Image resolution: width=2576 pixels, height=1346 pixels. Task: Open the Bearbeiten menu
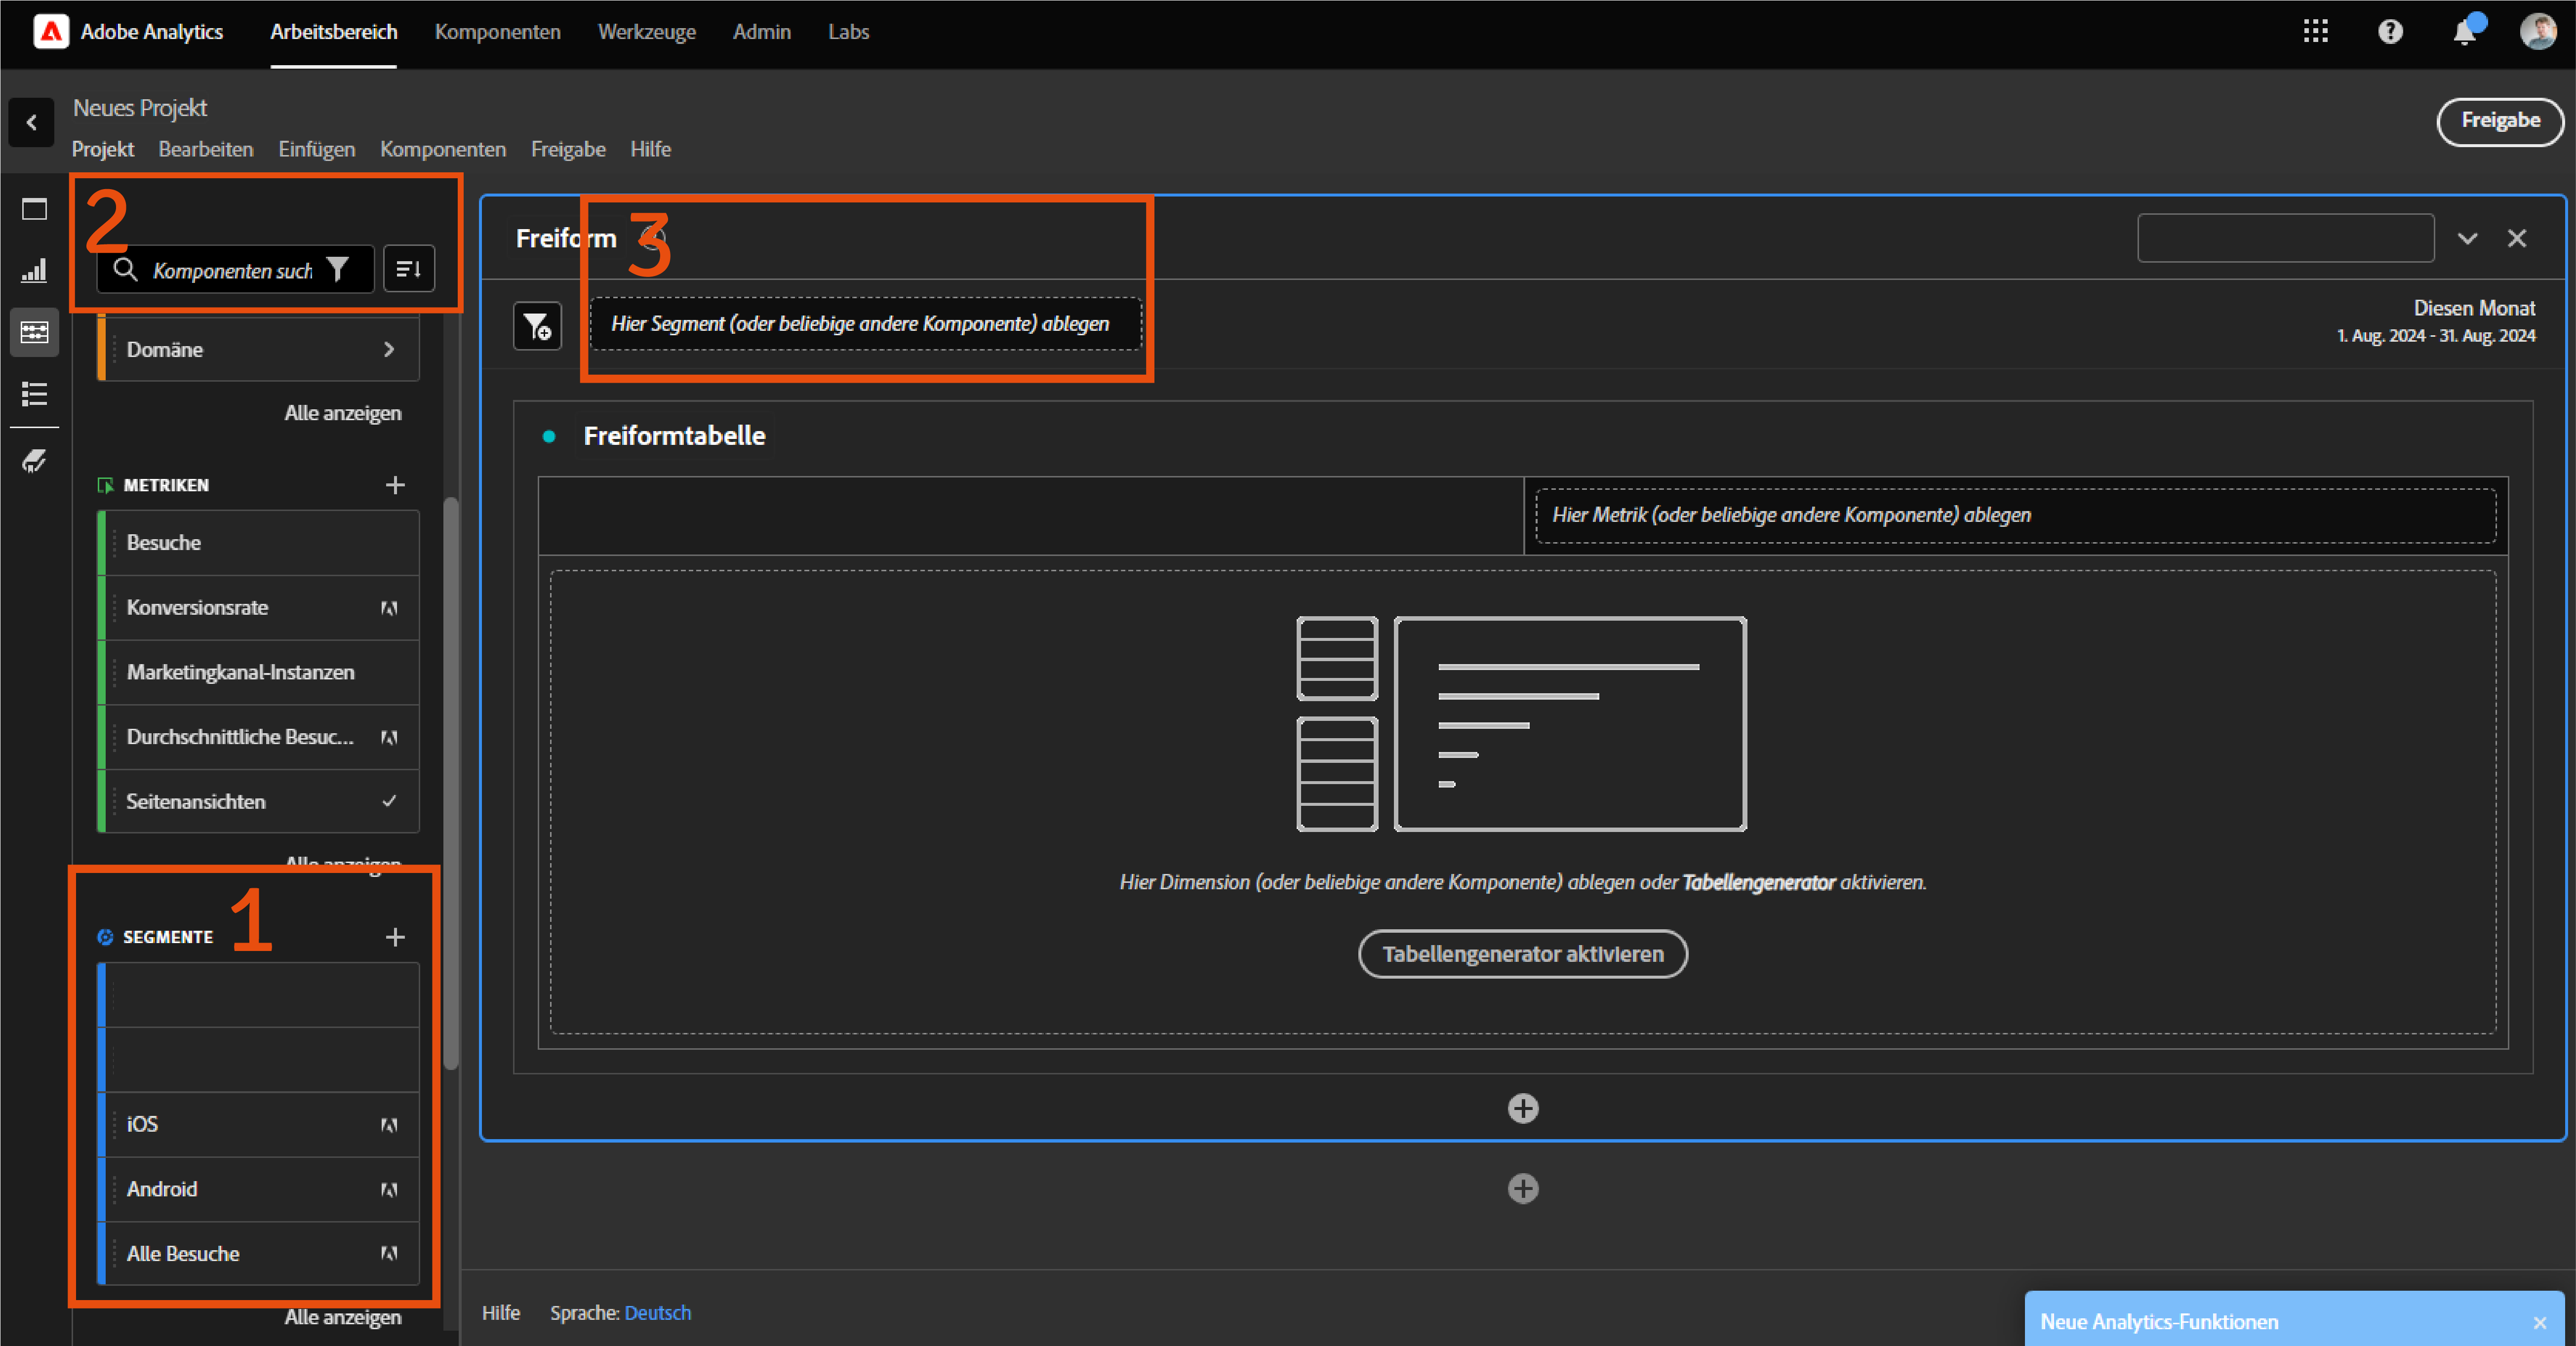206,149
